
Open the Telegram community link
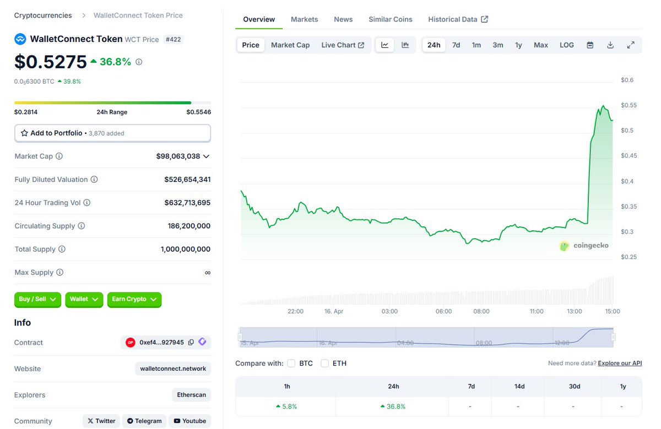coord(144,421)
